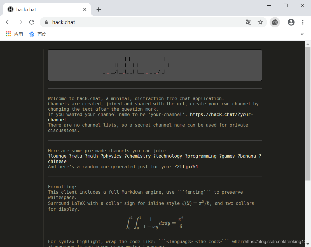Close the hack.chat tab

tap(85, 9)
